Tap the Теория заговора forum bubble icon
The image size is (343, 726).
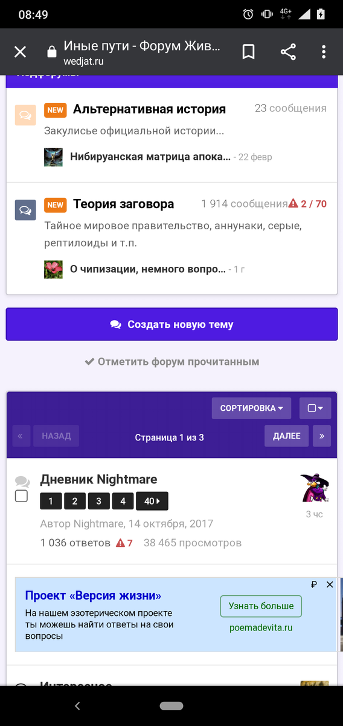(x=25, y=209)
